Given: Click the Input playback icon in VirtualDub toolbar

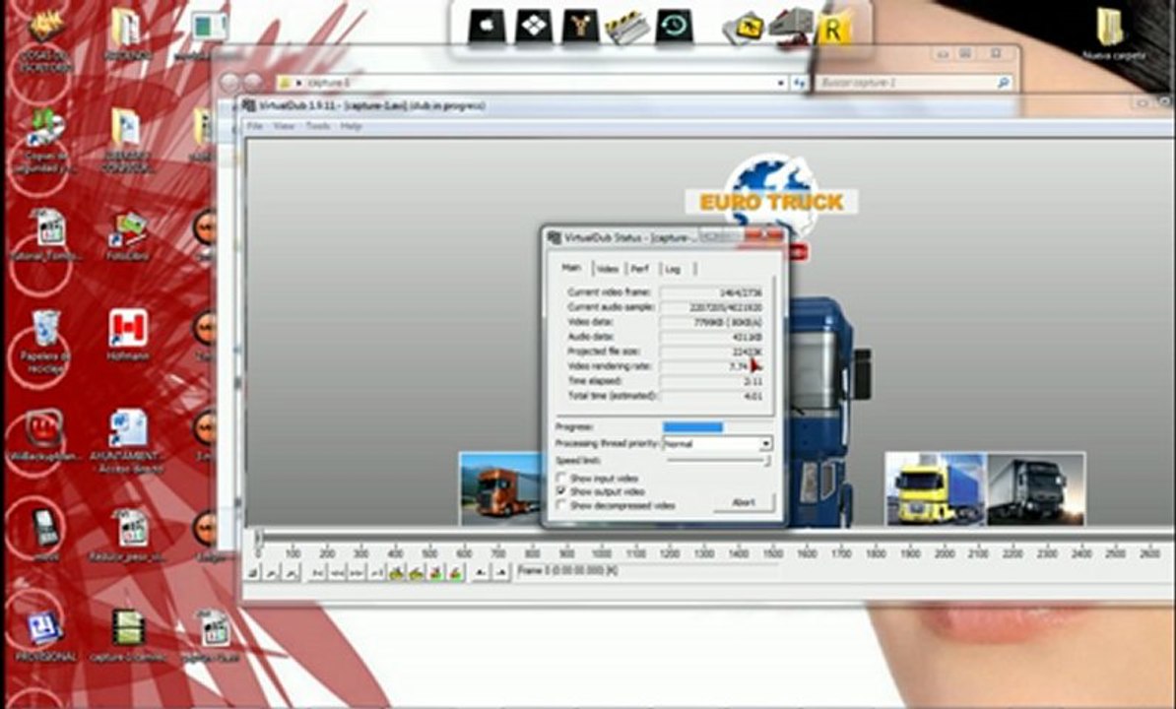Looking at the screenshot, I should (x=272, y=572).
